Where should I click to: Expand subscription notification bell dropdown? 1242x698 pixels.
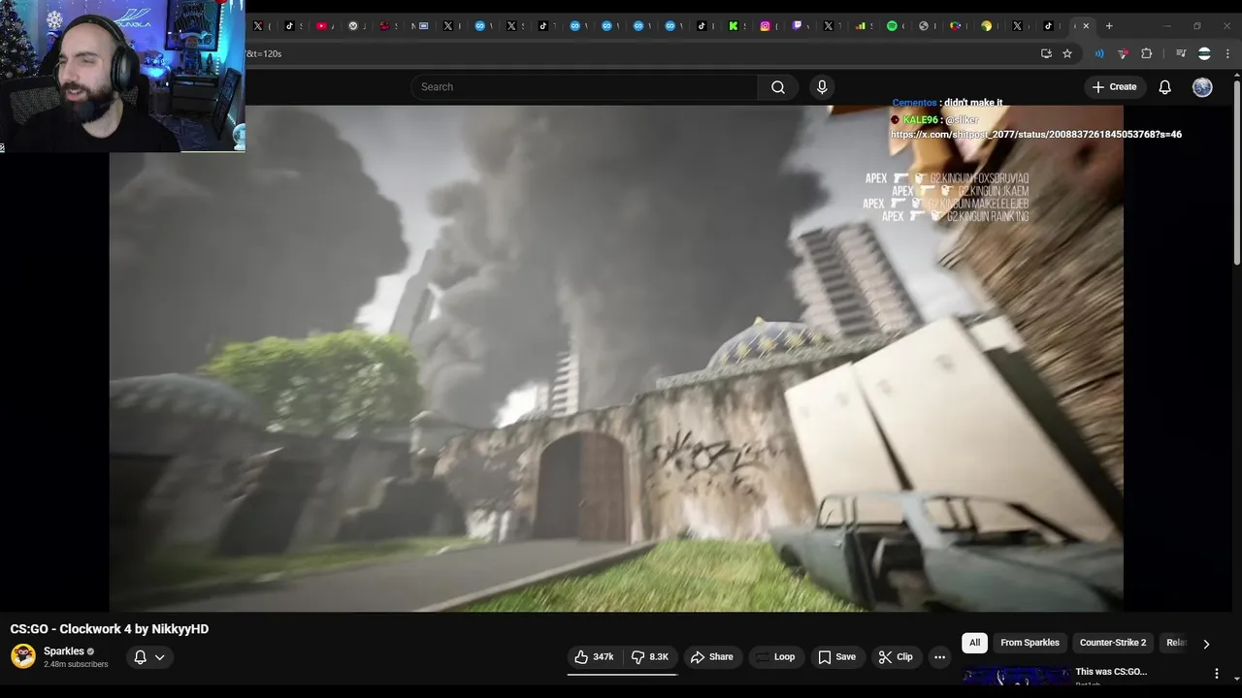coord(148,657)
